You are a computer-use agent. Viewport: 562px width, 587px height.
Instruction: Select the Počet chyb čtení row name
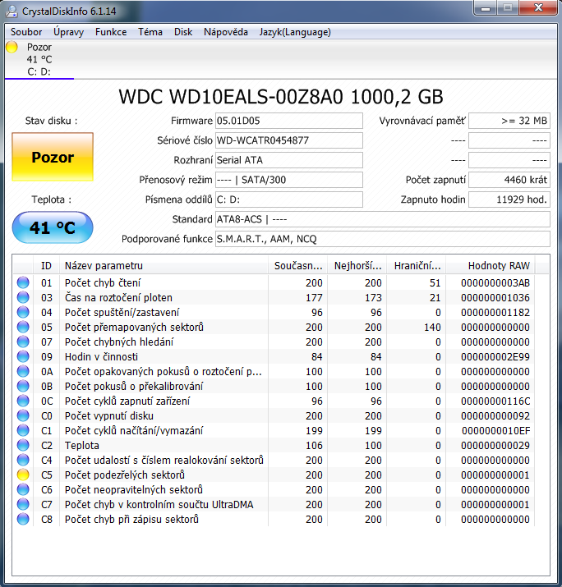click(103, 282)
